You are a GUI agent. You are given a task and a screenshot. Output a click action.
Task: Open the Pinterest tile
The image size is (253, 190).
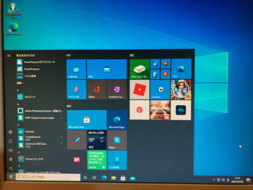[139, 110]
